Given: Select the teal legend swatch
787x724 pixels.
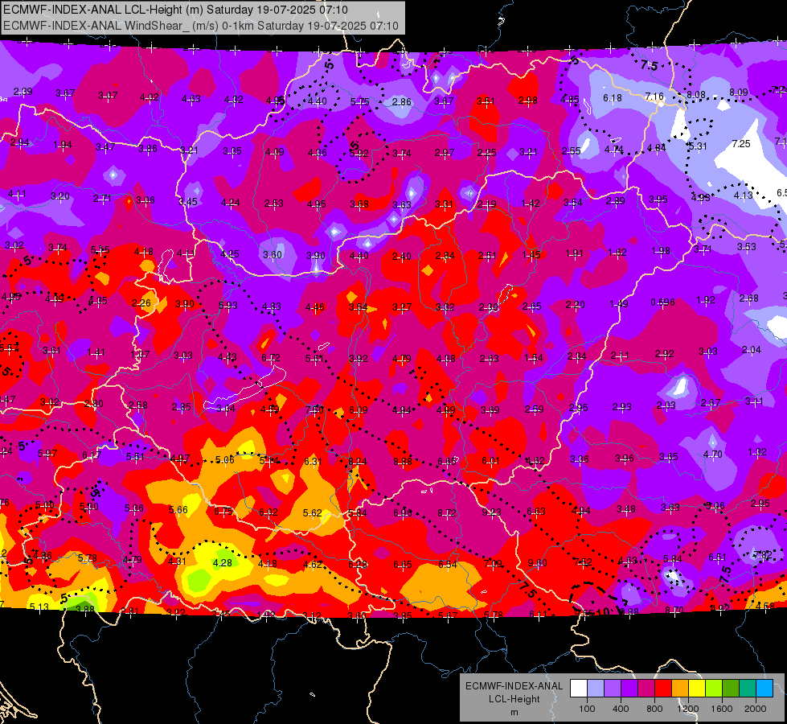Looking at the screenshot, I should [748, 689].
